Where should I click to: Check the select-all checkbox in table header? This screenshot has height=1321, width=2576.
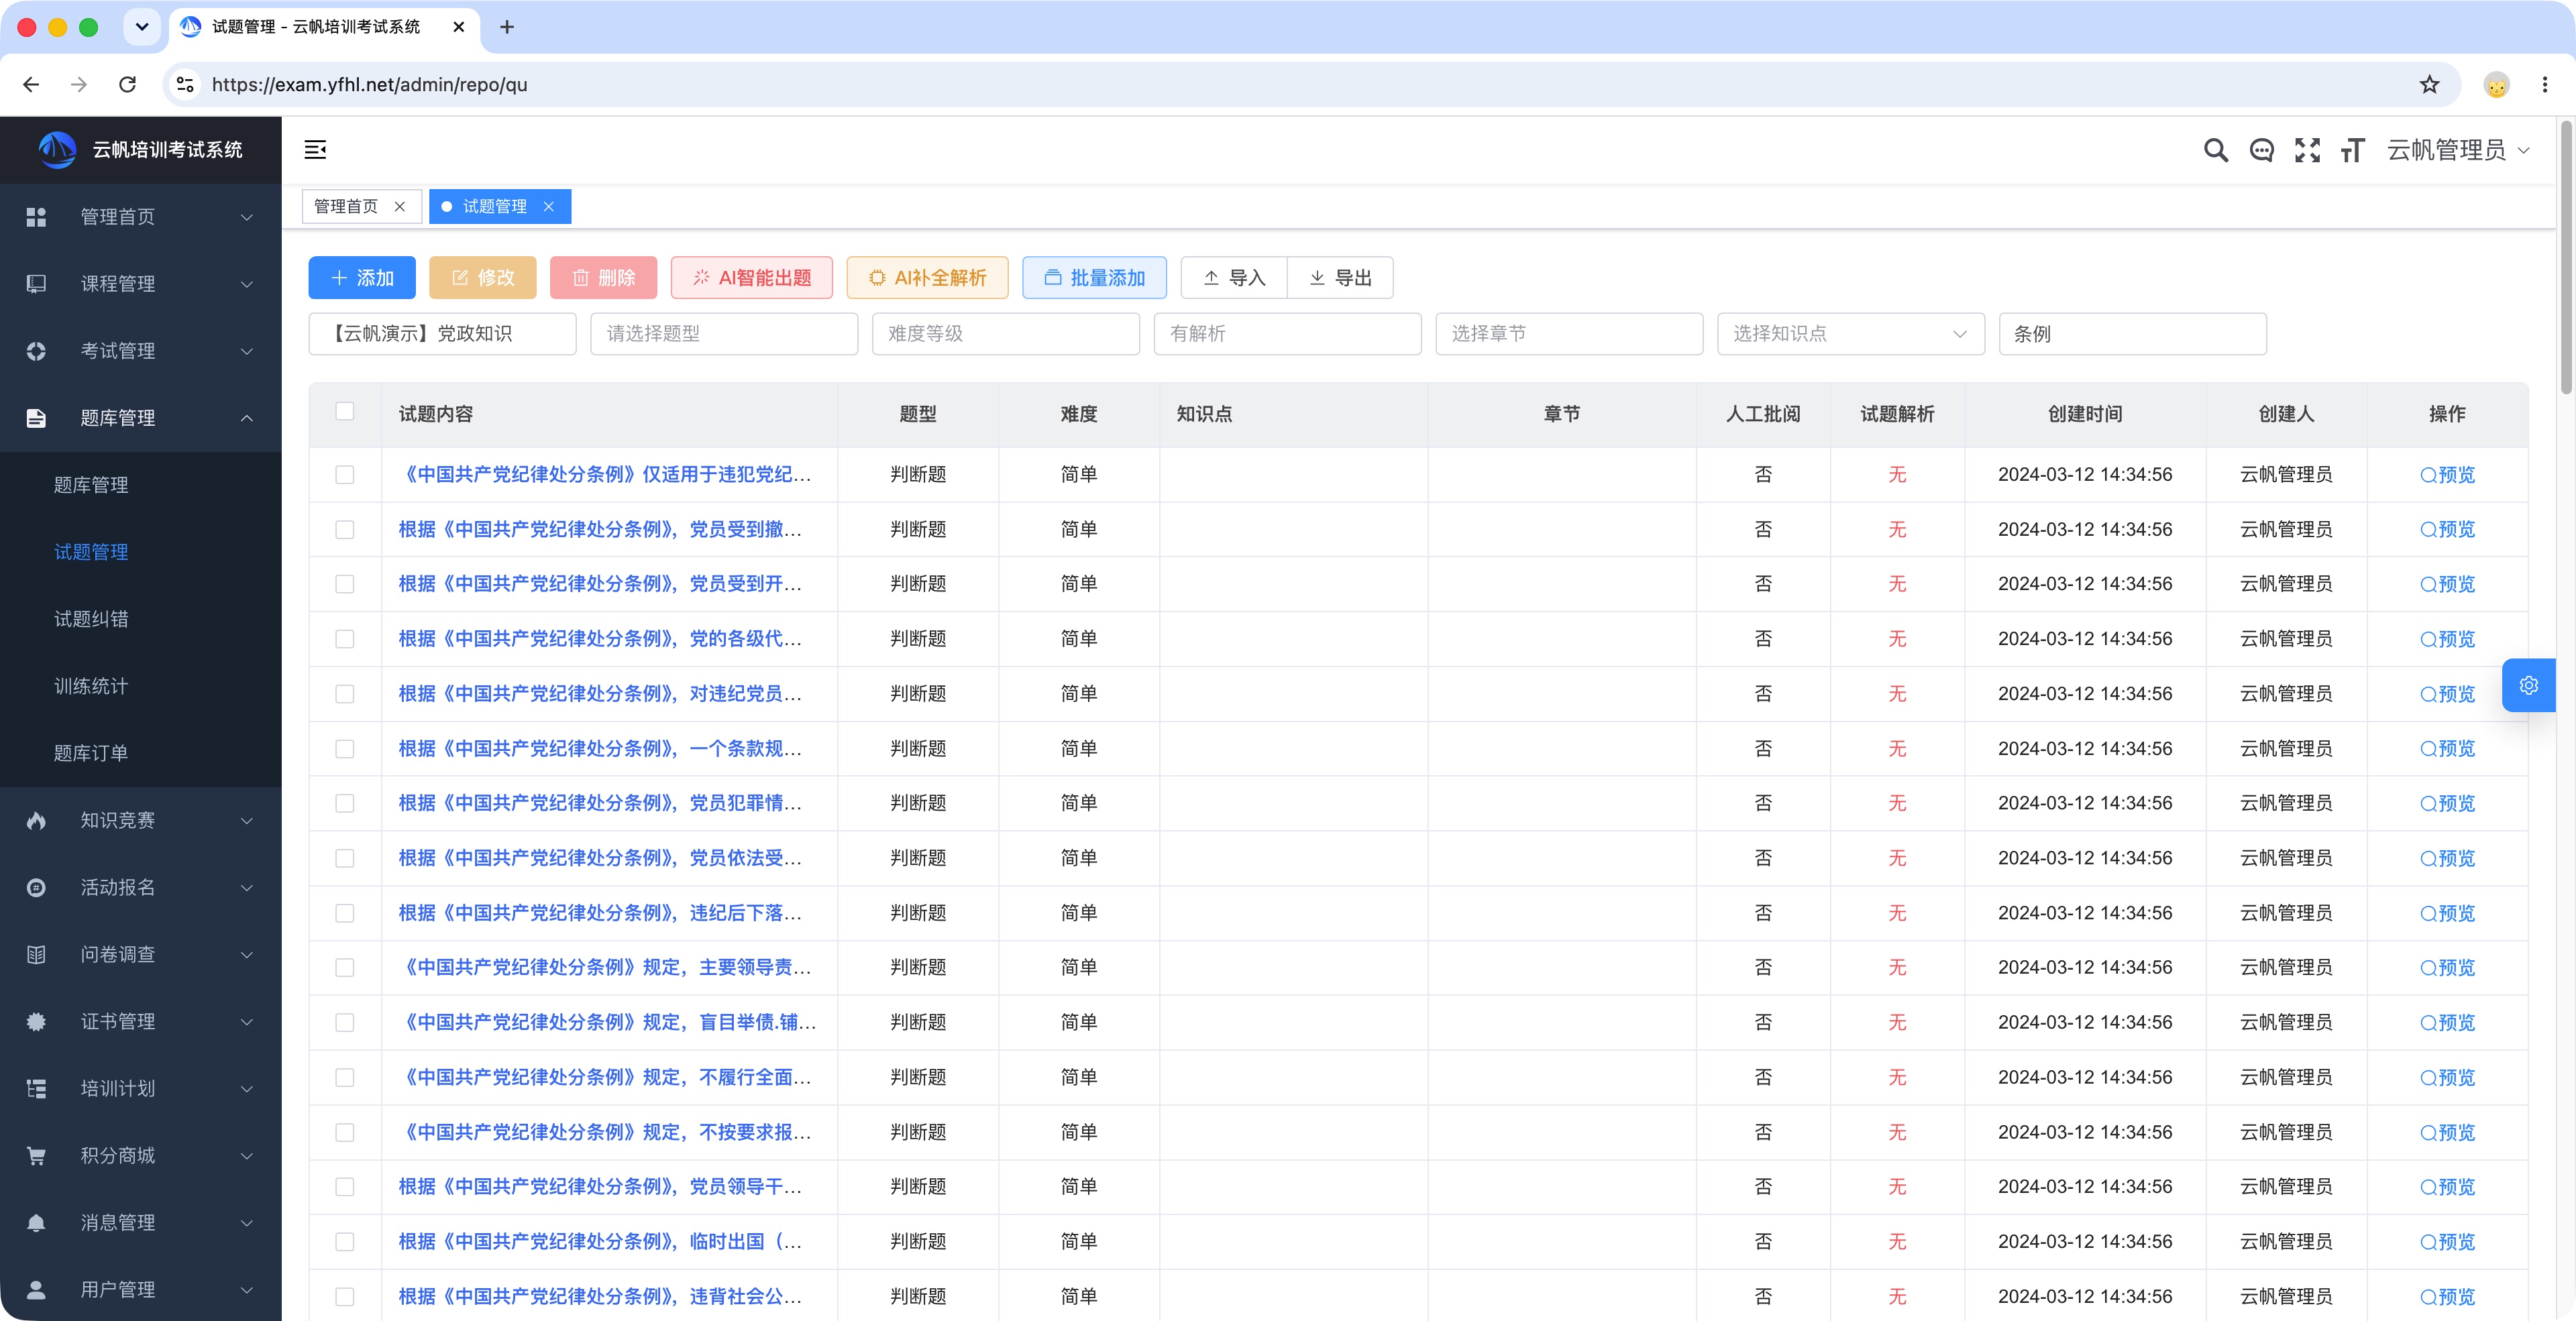point(345,412)
